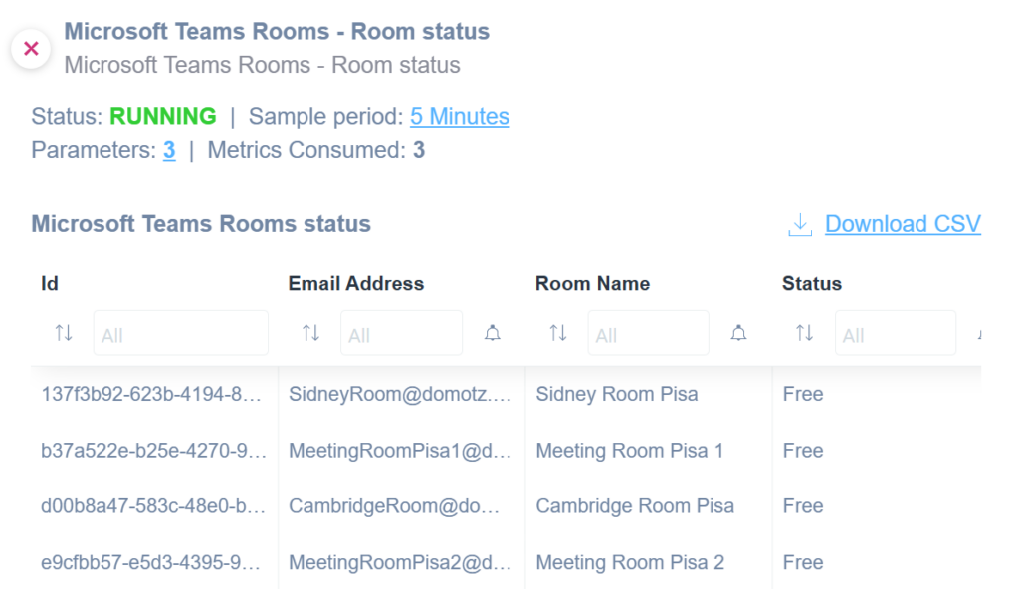Filter the Room Name column field

(649, 333)
